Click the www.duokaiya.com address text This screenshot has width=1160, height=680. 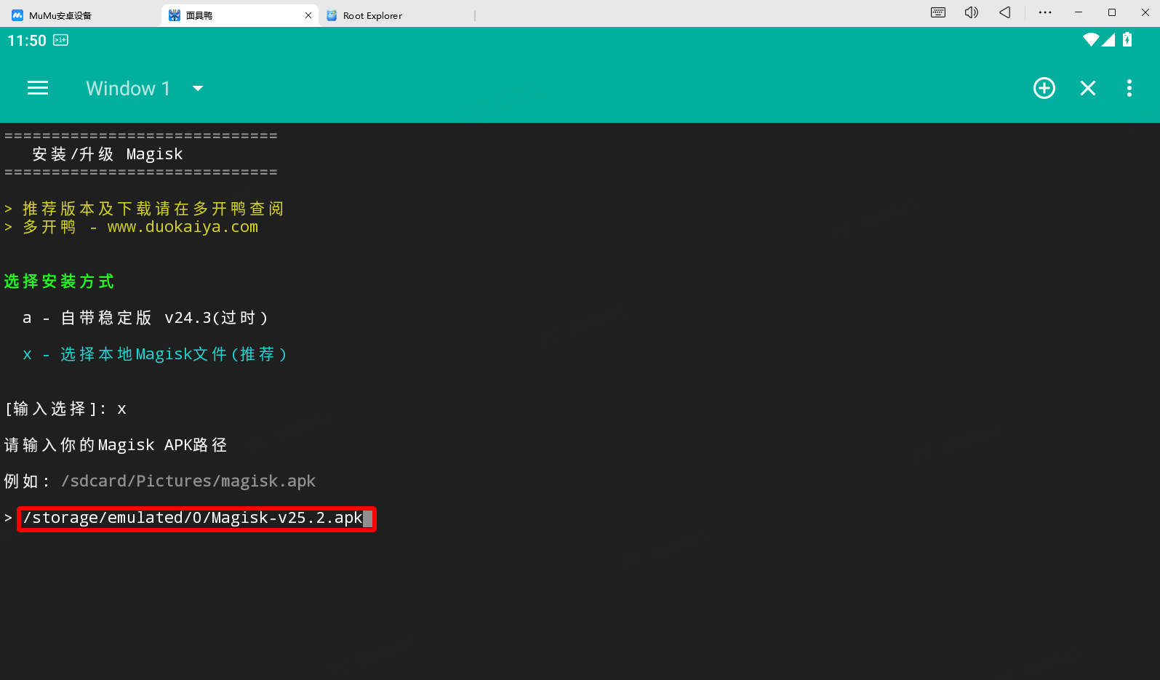pos(183,227)
